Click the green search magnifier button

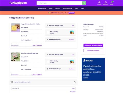[x=84, y=3]
